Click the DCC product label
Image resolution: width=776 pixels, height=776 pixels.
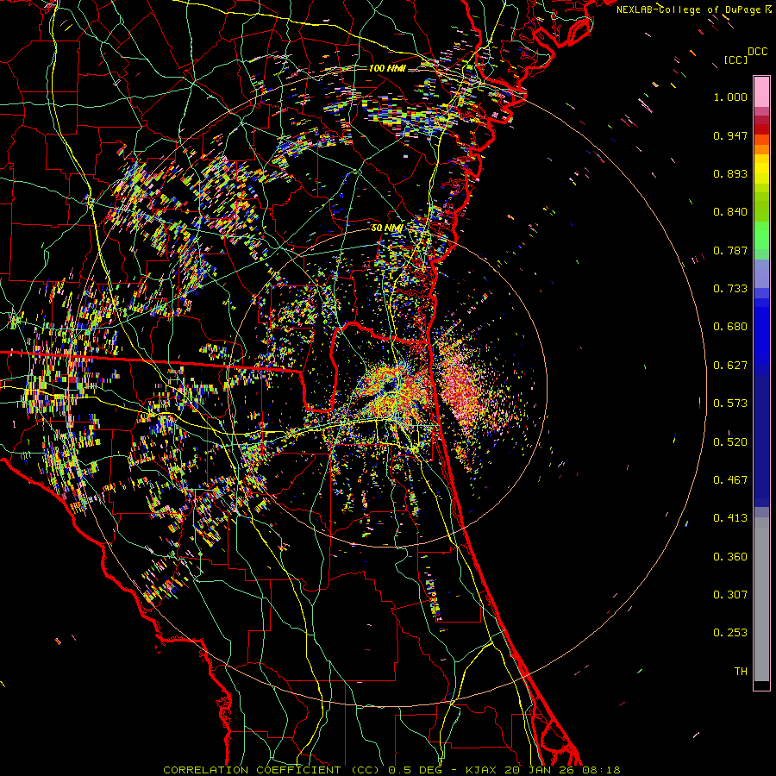pos(758,52)
